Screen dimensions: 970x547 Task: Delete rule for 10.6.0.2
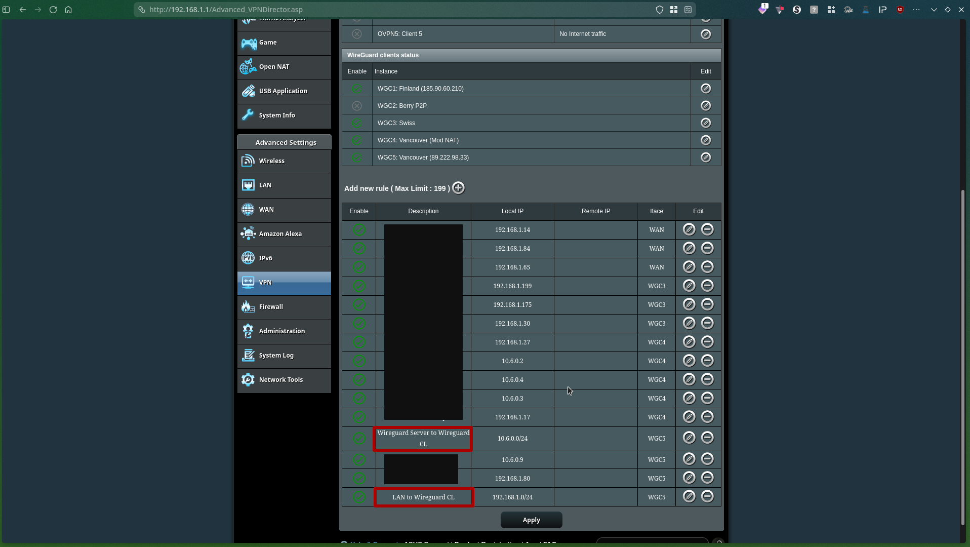tap(707, 361)
